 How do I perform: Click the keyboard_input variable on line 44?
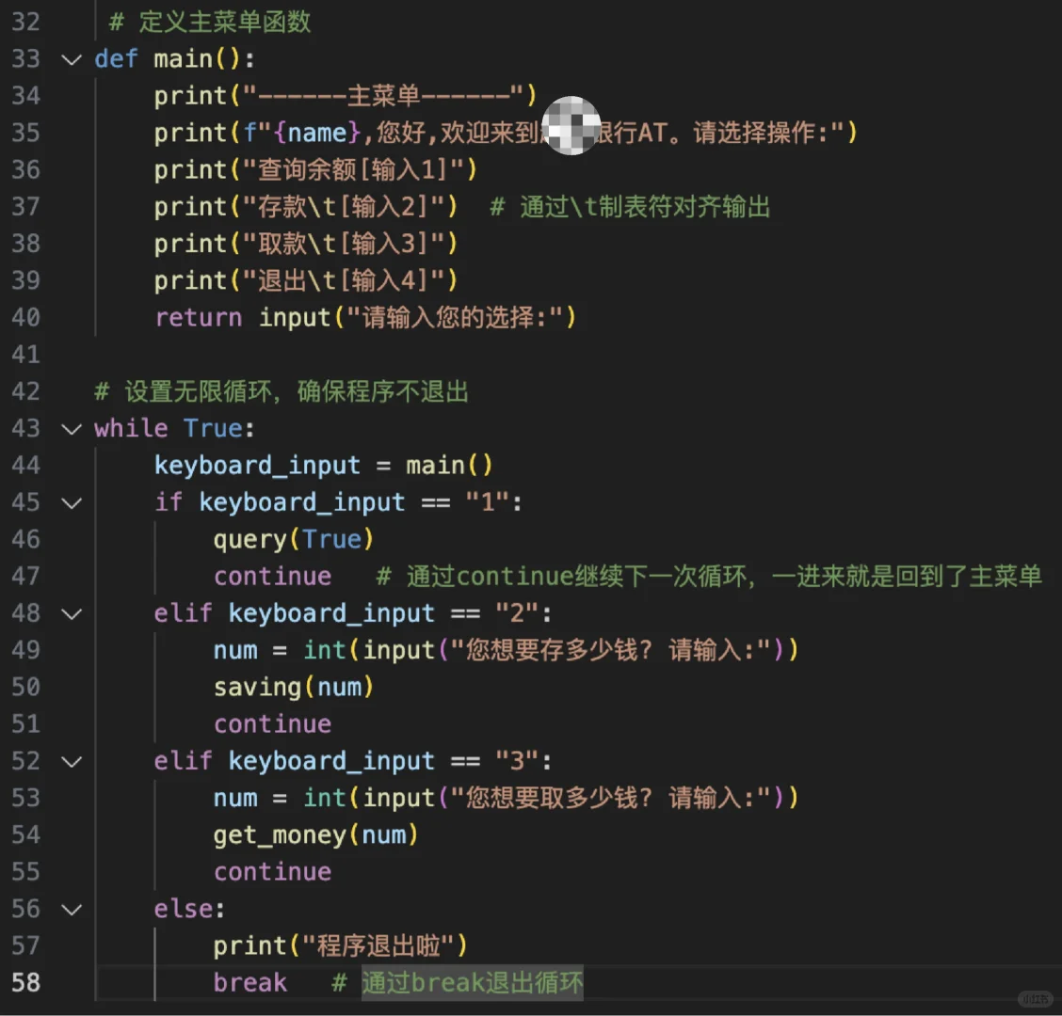tap(257, 466)
